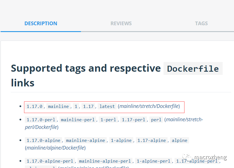The image size is (234, 168).
Task: Follow the mainline/alpine/Dockerfile link
Action: tap(55, 148)
